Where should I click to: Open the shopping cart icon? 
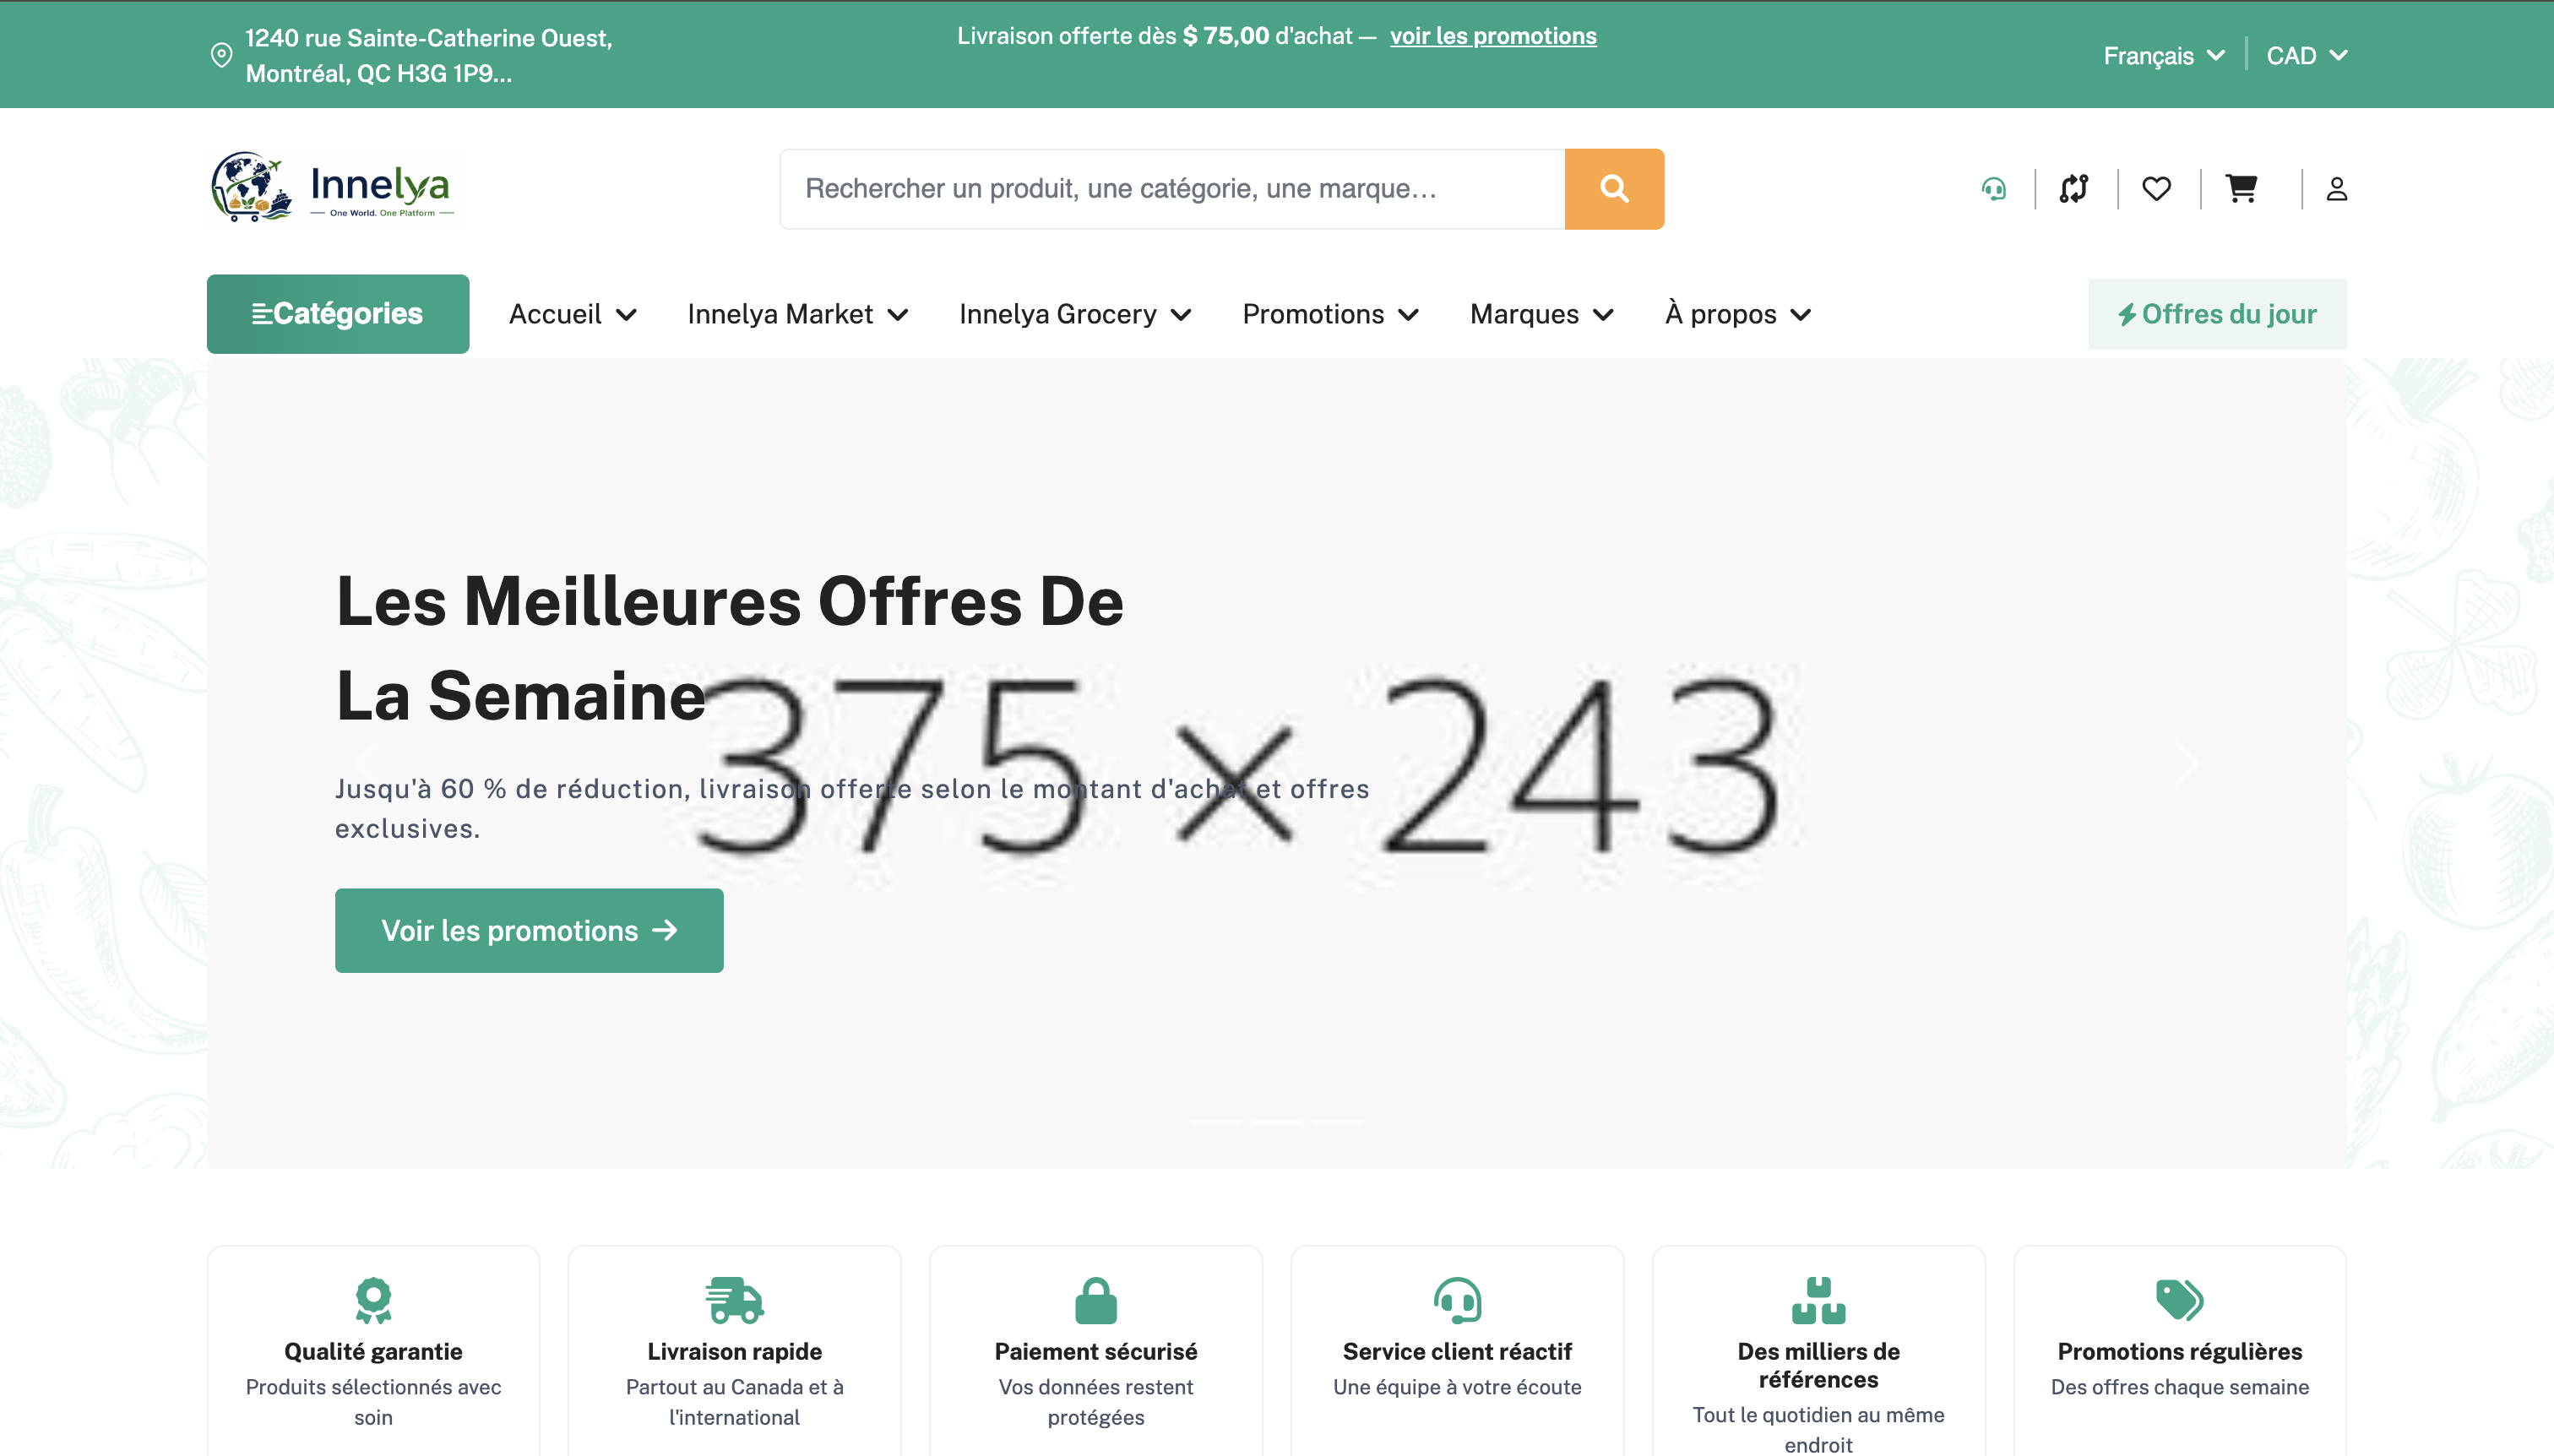click(2241, 188)
